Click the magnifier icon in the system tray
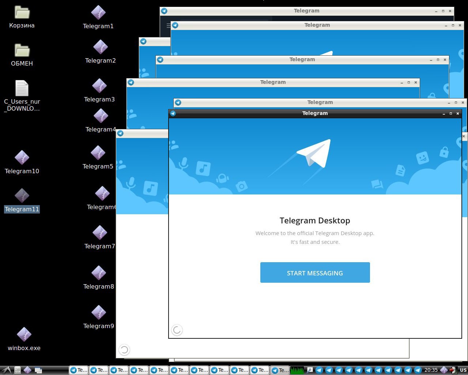The height and width of the screenshot is (375, 468). tap(310, 370)
